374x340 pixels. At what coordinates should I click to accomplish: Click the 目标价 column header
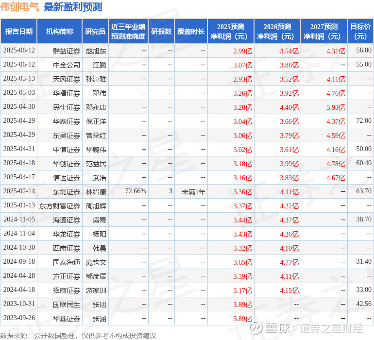(360, 32)
